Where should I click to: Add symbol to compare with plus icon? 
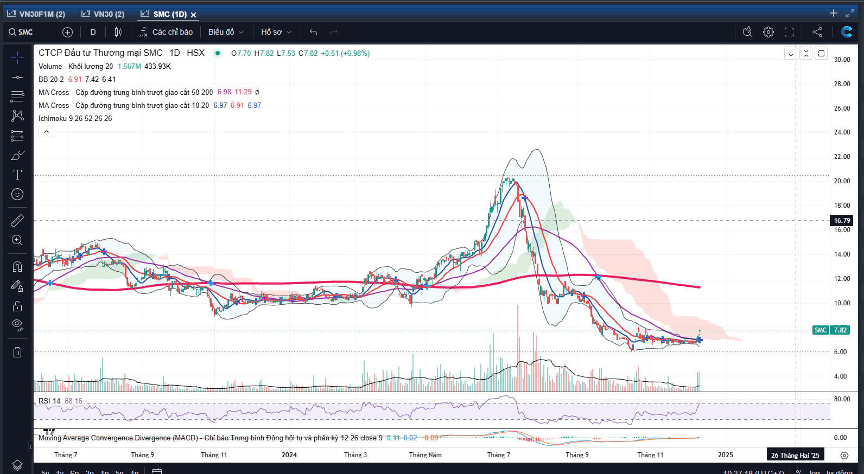[x=67, y=32]
